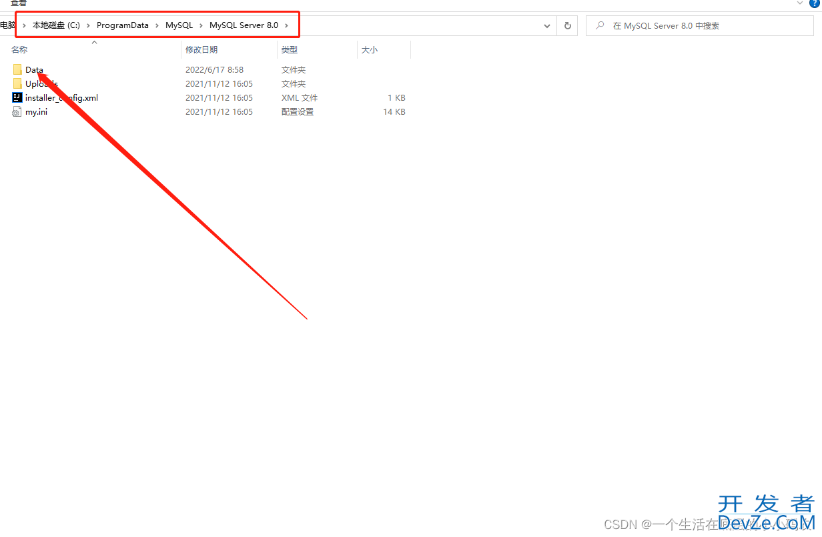
Task: Expand the chevron after MySQL Server 8.0
Action: 287,25
